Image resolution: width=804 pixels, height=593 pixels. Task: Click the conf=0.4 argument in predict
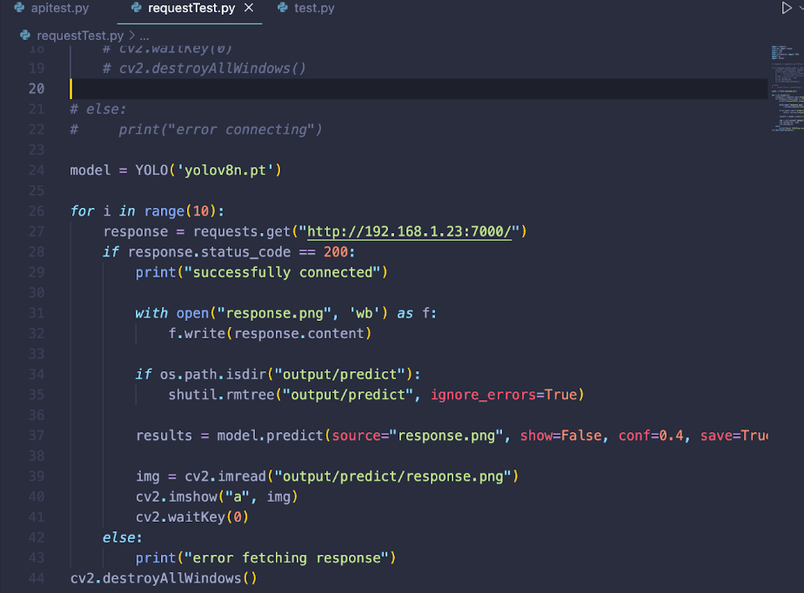pos(650,436)
